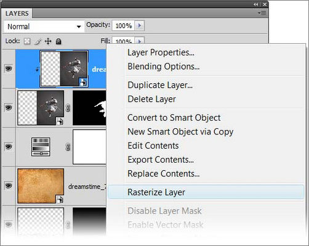
Task: Toggle lock transparent pixels icon
Action: [x=27, y=41]
